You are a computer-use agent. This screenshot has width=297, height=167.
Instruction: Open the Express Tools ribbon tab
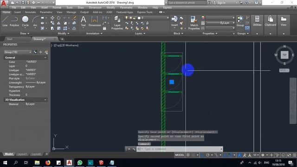pos(145,12)
